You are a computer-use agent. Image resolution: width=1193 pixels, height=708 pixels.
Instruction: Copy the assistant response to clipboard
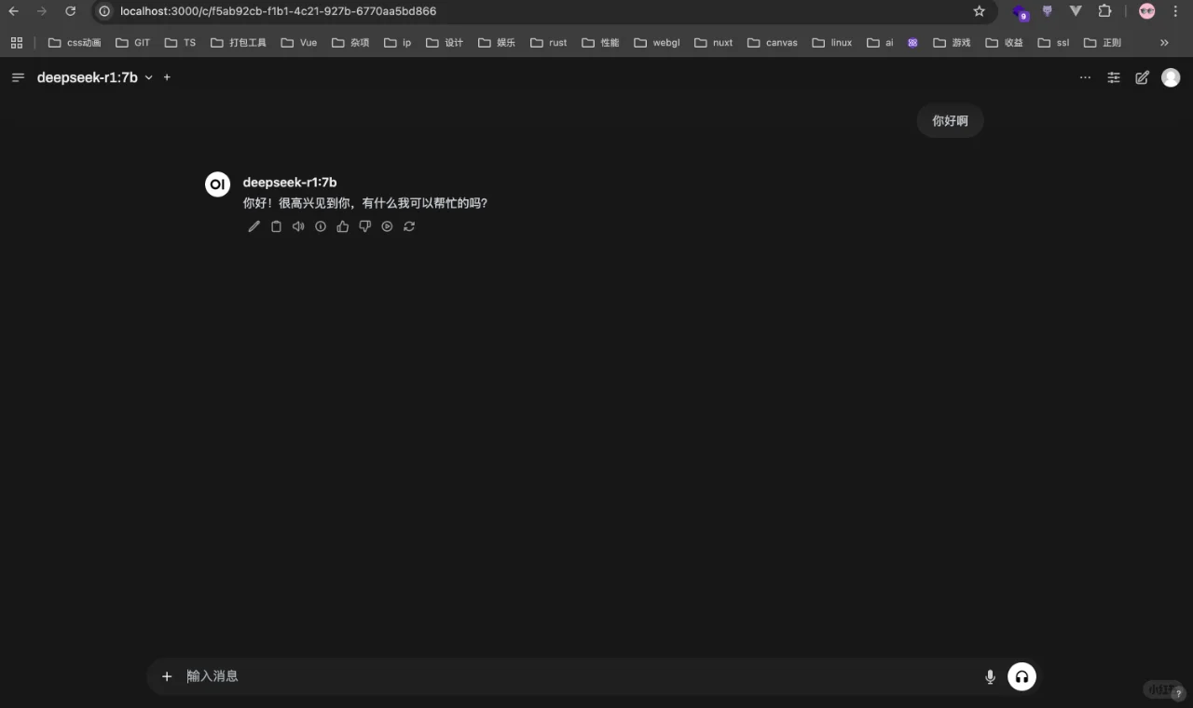(276, 226)
